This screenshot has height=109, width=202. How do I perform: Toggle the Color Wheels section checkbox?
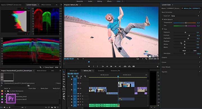[199, 67]
